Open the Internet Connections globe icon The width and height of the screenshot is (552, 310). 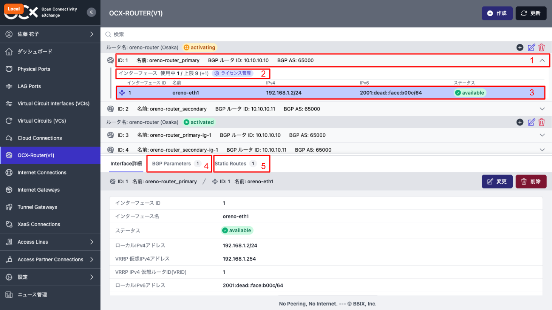click(9, 172)
